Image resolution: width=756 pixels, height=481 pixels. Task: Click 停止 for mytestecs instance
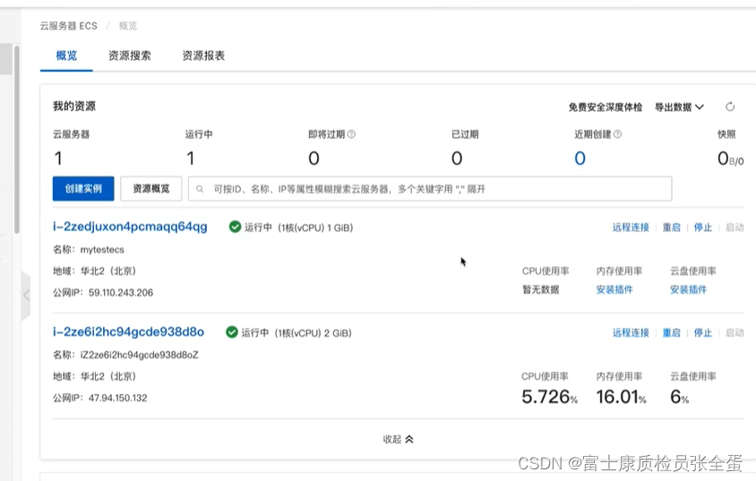click(x=703, y=228)
